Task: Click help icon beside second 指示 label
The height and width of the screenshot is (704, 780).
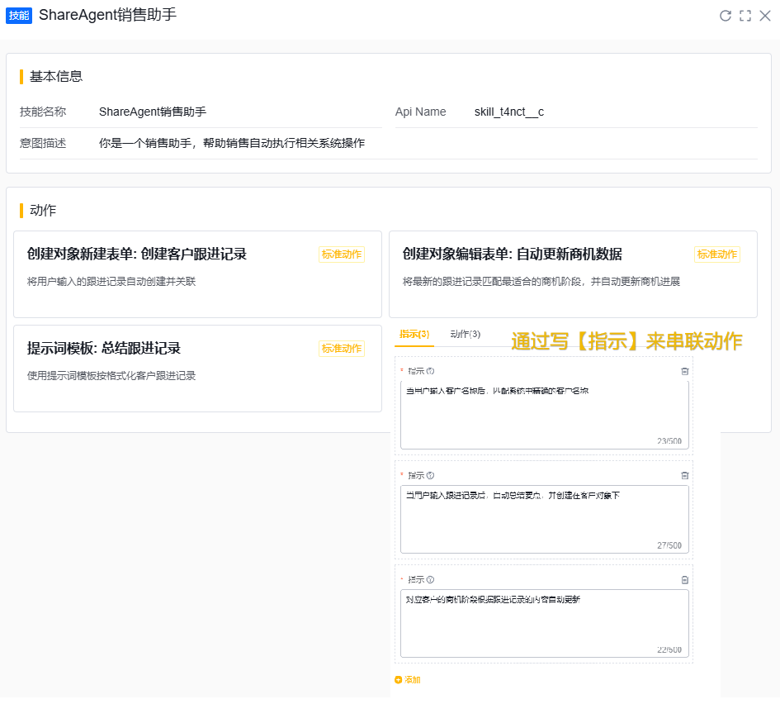Action: click(431, 475)
